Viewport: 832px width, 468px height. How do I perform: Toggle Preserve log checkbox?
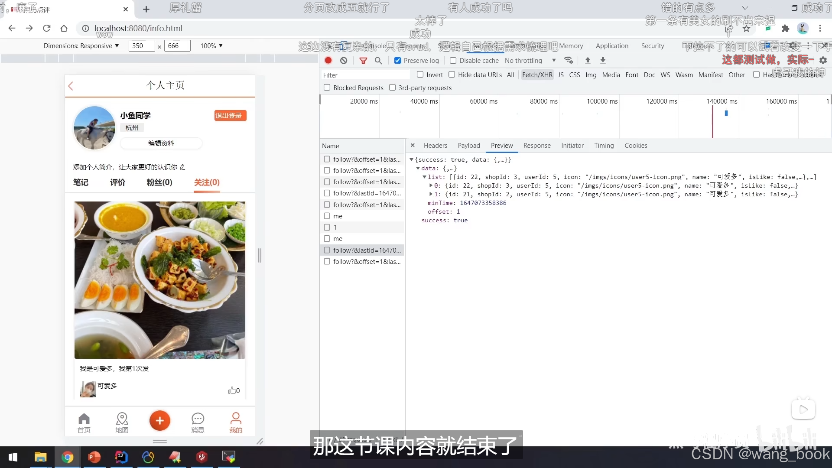pyautogui.click(x=397, y=61)
